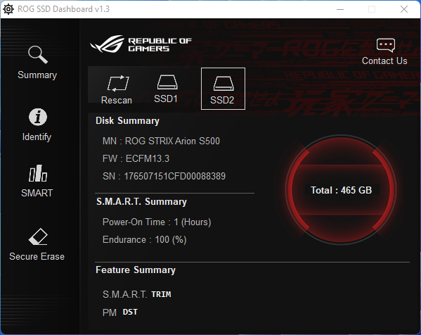Open the Identify info icon
This screenshot has width=421, height=335.
[x=37, y=118]
